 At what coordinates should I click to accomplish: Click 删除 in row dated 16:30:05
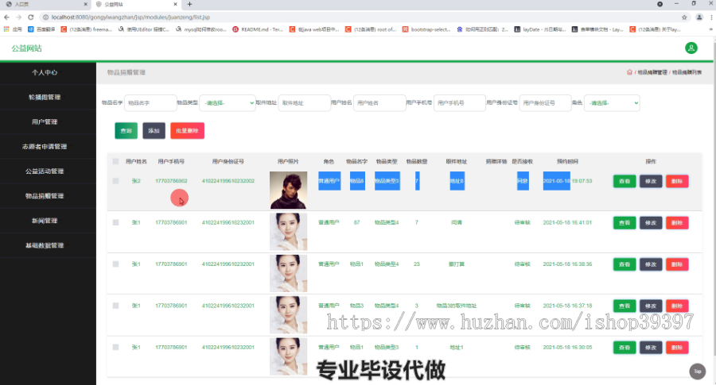click(677, 348)
